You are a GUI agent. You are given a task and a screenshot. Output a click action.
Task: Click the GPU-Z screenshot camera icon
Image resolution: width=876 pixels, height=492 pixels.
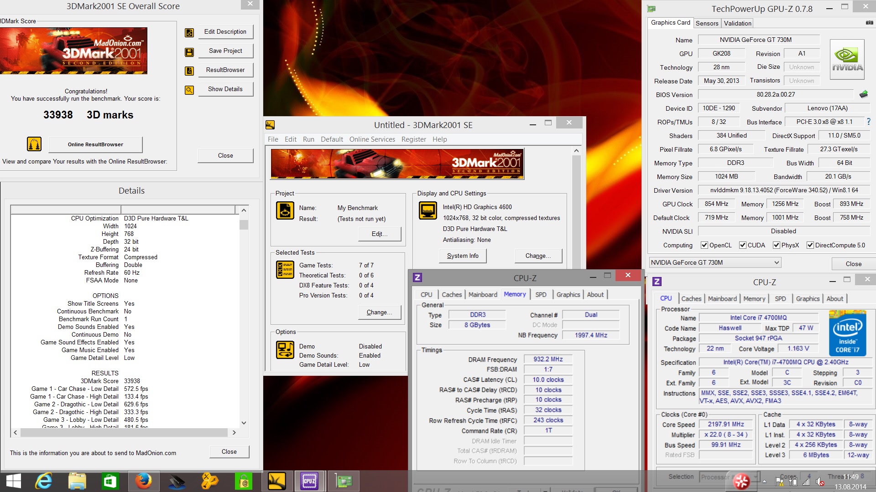click(869, 23)
